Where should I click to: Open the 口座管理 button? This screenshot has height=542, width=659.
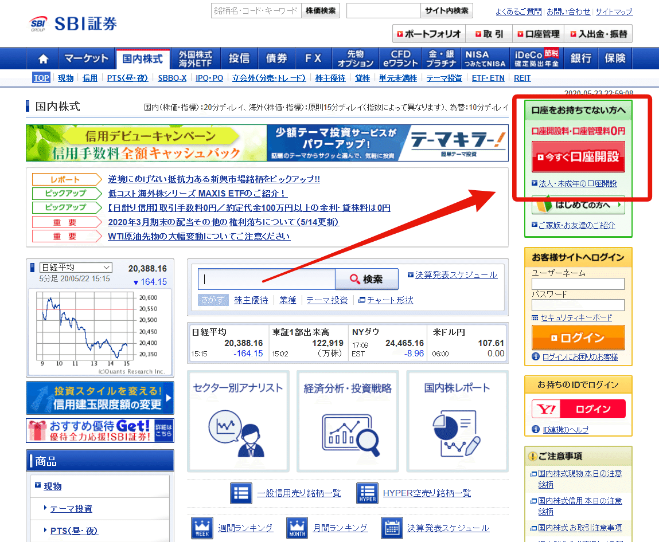(x=539, y=34)
